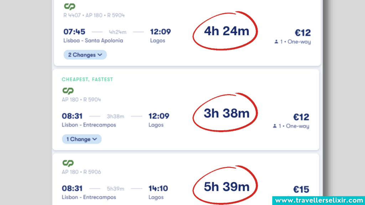Click circled 5h 39m duration
This screenshot has width=365, height=205.
226,186
